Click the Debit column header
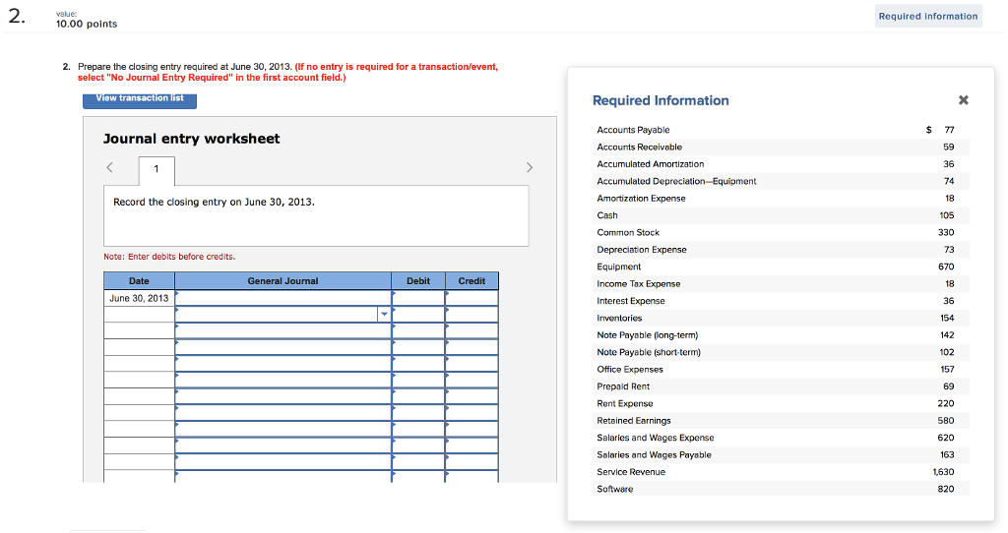 pos(418,280)
